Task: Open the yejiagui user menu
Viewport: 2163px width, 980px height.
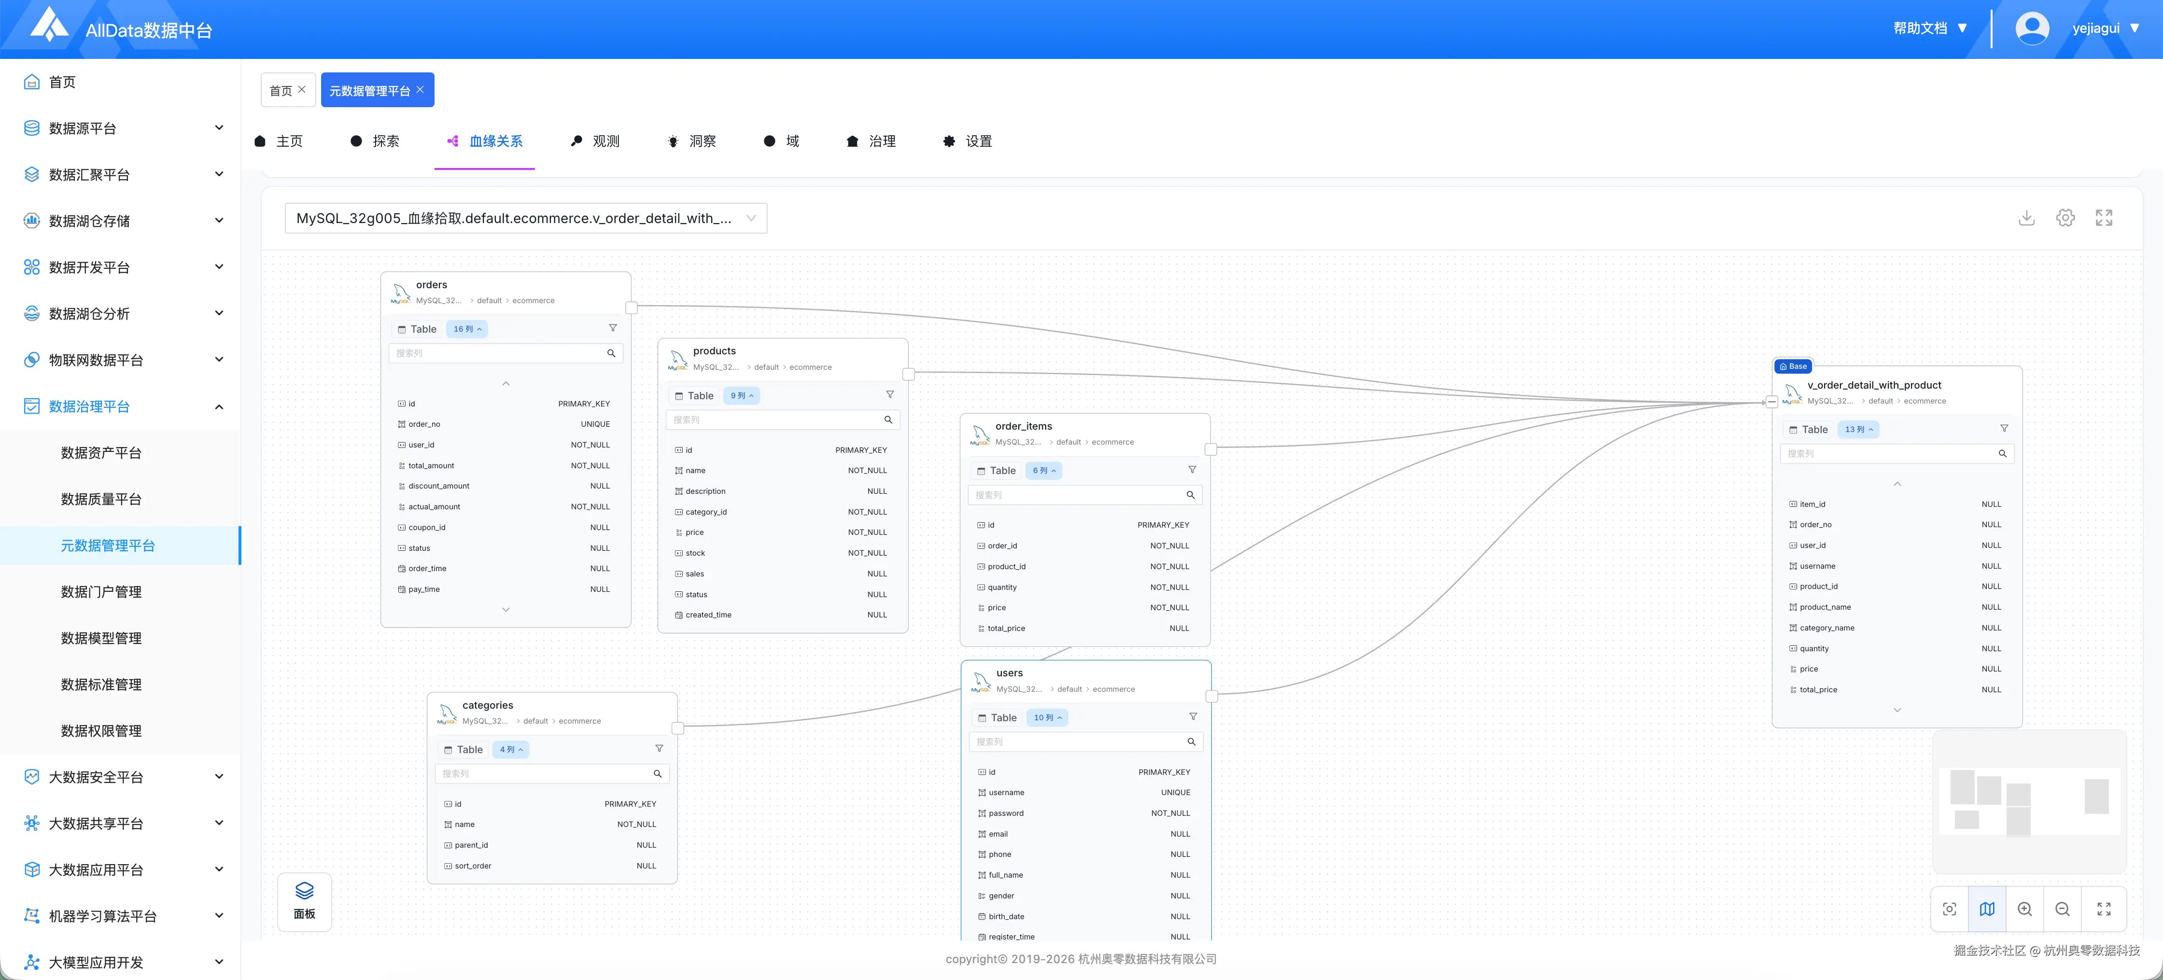Action: tap(2105, 28)
